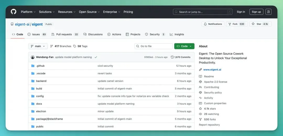
Task: Expand the green Code dropdown button
Action: point(184,46)
